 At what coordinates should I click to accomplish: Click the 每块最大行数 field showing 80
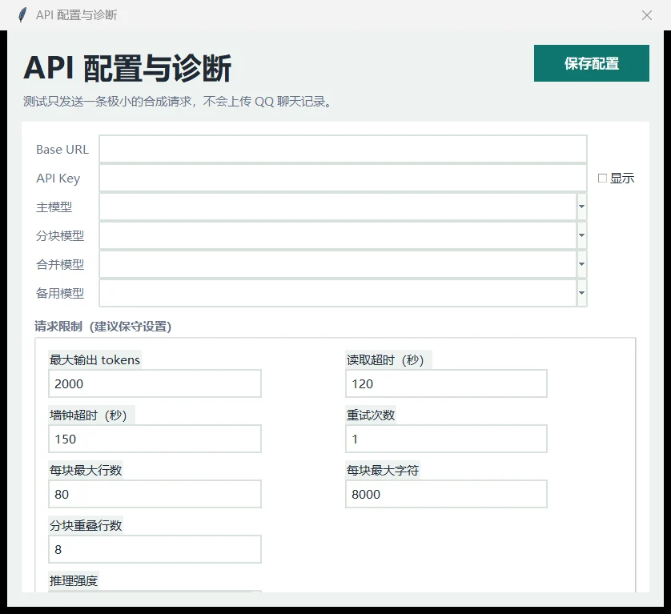coord(155,494)
